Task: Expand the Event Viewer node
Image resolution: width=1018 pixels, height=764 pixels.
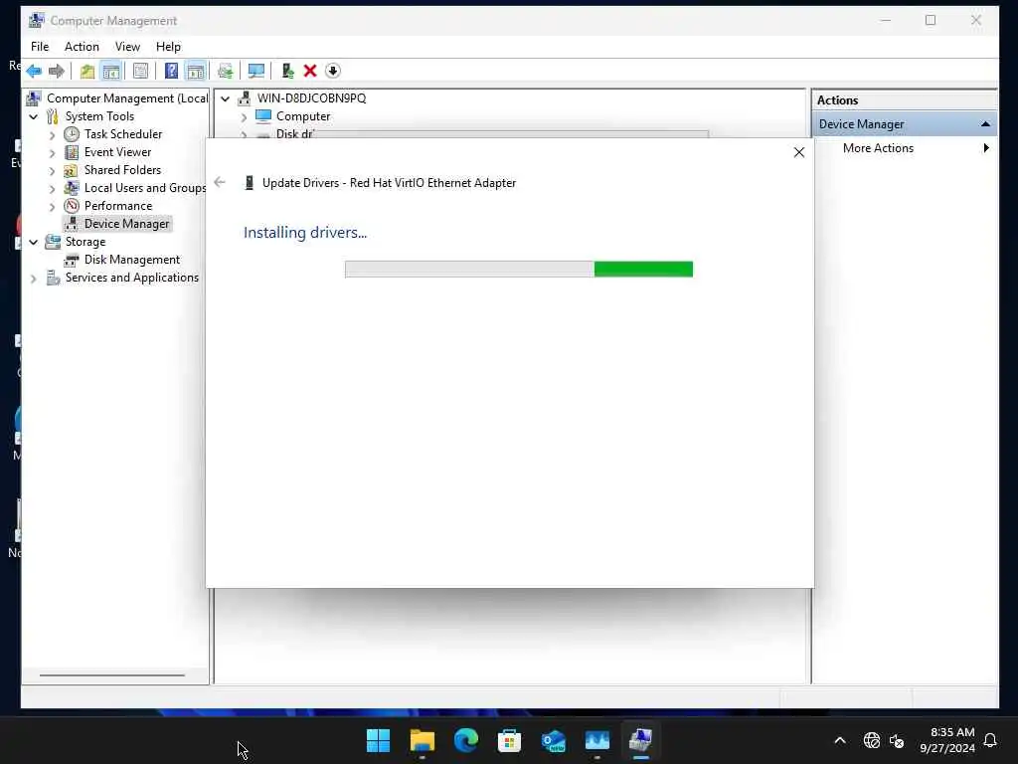Action: click(x=52, y=153)
